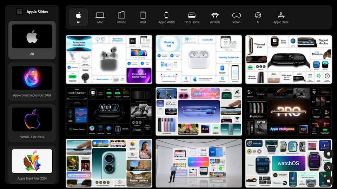Click the Apple Slides title text
337x189 pixels.
[37, 12]
